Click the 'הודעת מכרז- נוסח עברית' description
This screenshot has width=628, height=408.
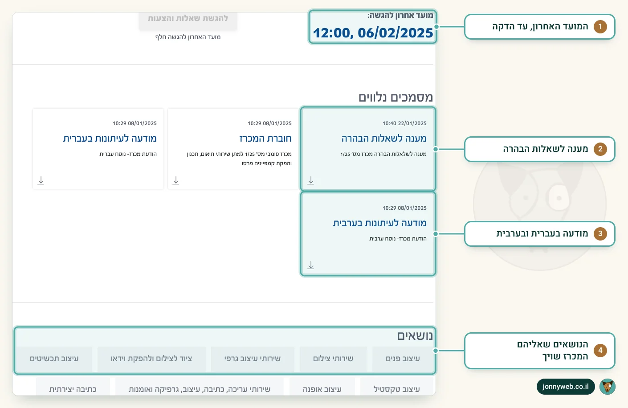point(128,154)
